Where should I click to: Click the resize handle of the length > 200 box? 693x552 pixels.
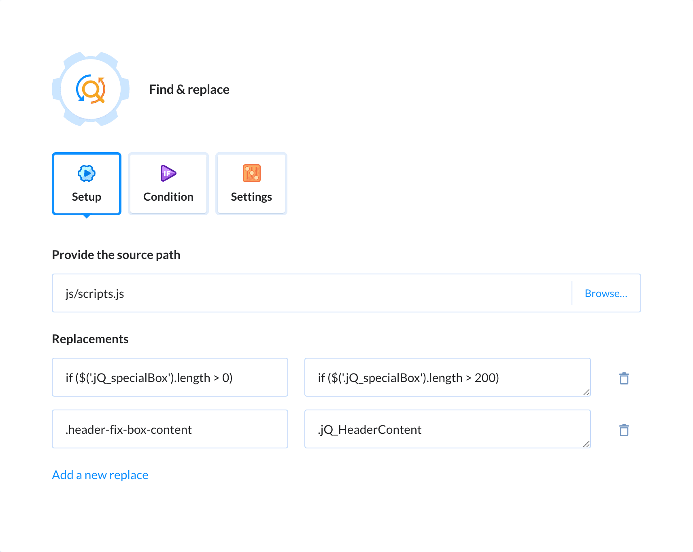click(586, 392)
